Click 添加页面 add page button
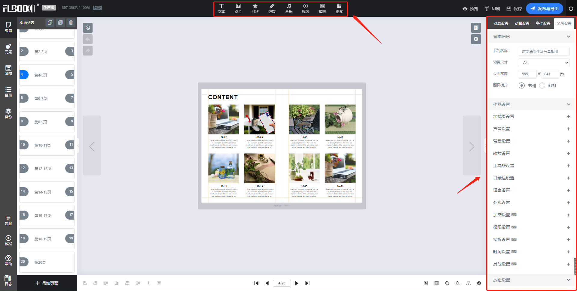577x291 pixels. point(47,283)
